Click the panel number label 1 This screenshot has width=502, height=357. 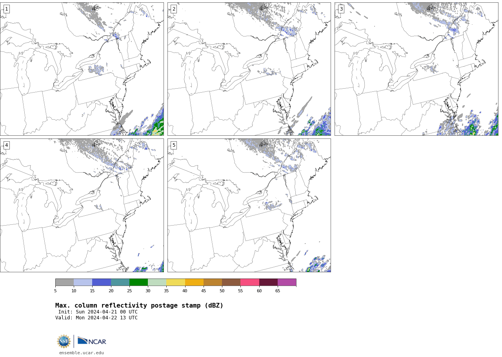[6, 9]
